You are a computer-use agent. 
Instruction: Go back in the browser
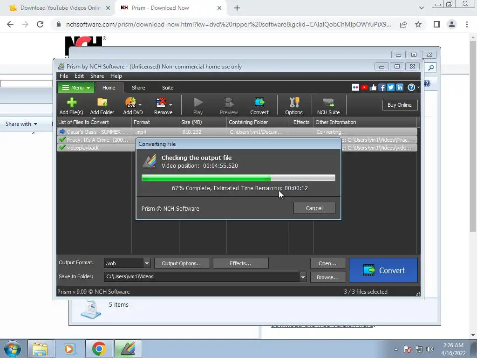(10, 24)
